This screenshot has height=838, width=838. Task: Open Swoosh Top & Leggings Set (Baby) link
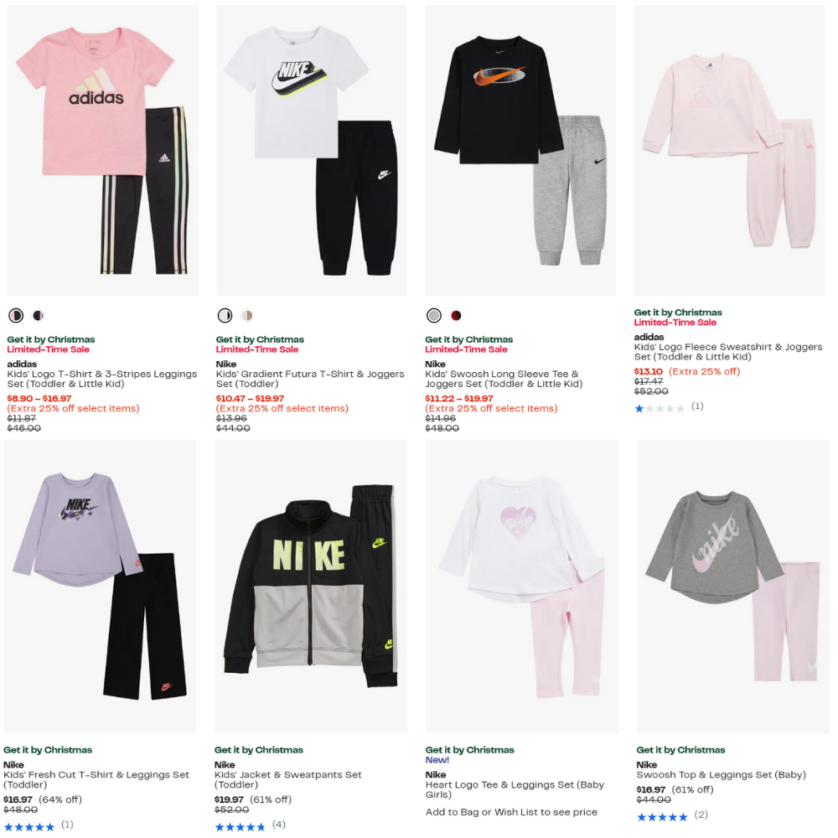tap(721, 775)
